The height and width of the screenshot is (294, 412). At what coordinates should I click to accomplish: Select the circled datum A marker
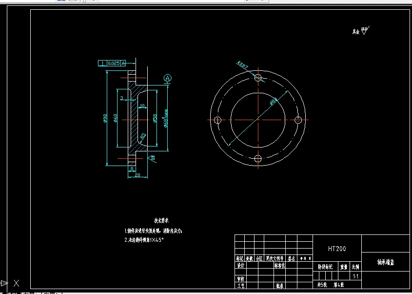(x=167, y=78)
